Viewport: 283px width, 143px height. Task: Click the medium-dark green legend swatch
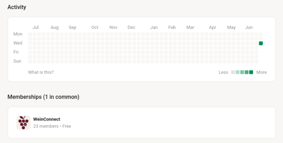point(246,72)
